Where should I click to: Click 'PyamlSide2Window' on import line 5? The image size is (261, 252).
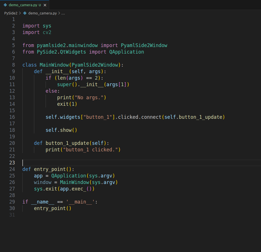coord(144,45)
